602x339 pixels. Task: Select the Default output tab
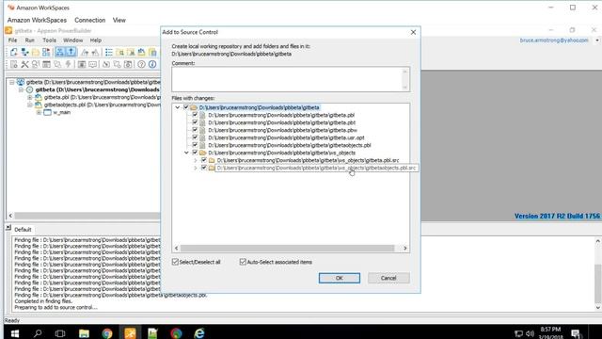click(x=23, y=230)
